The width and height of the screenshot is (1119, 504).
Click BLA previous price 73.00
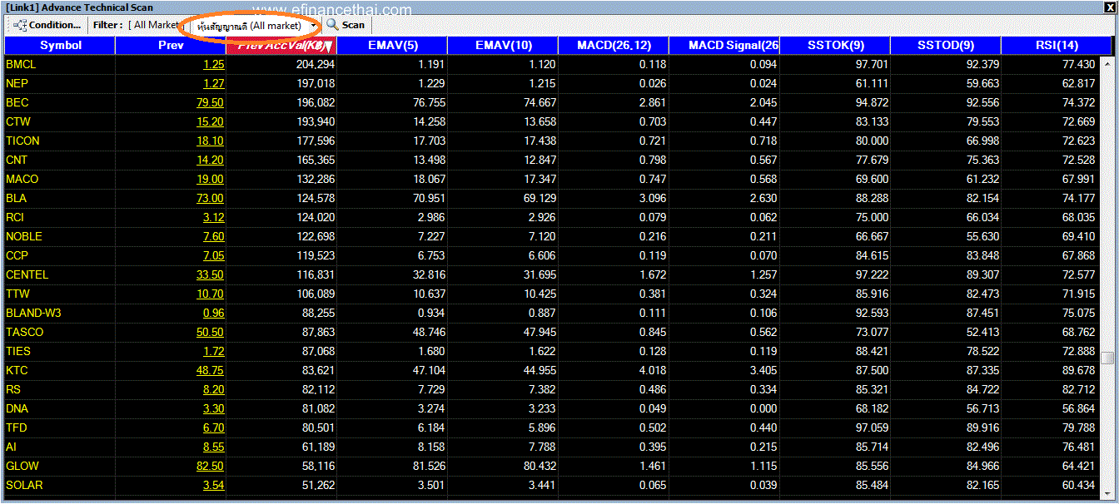(x=210, y=198)
